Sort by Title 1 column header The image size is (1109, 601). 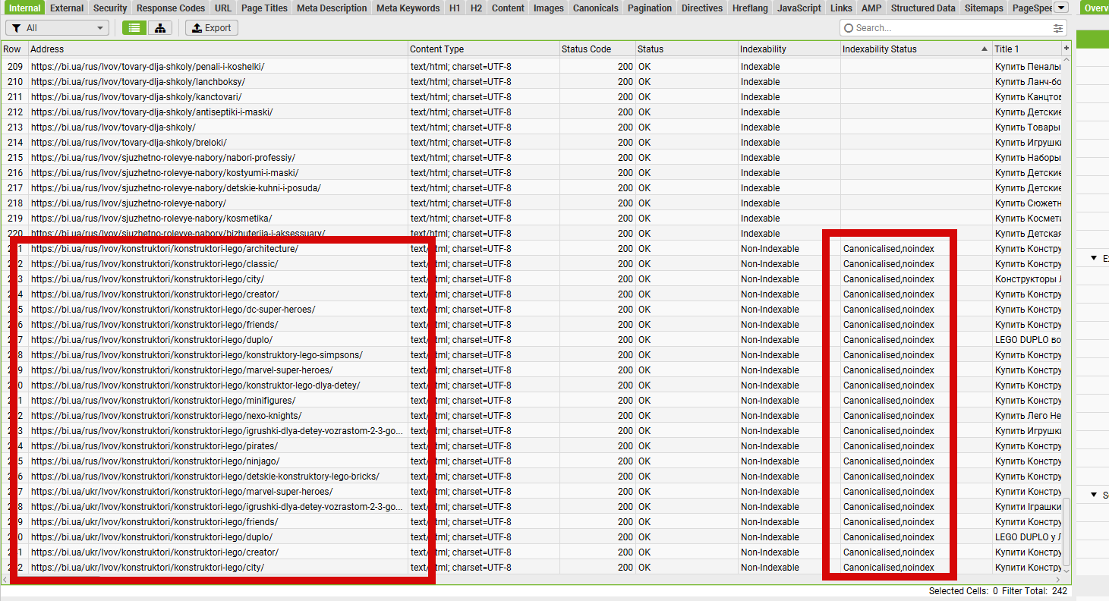tap(1026, 49)
